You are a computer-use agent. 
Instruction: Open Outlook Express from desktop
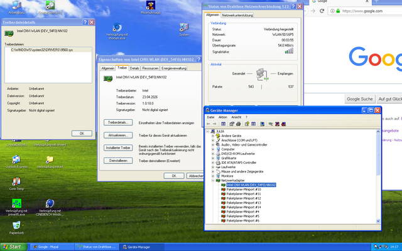pyautogui.click(x=16, y=162)
